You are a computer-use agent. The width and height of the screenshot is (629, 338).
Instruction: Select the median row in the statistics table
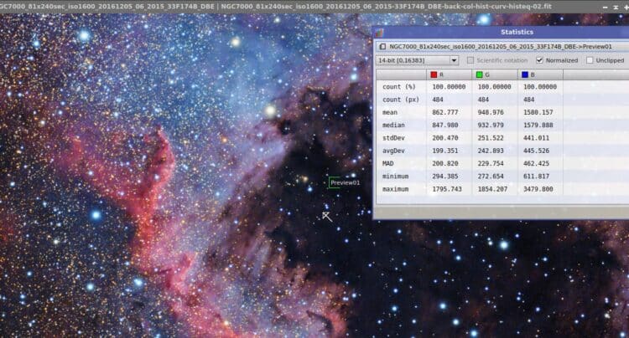click(x=502, y=125)
